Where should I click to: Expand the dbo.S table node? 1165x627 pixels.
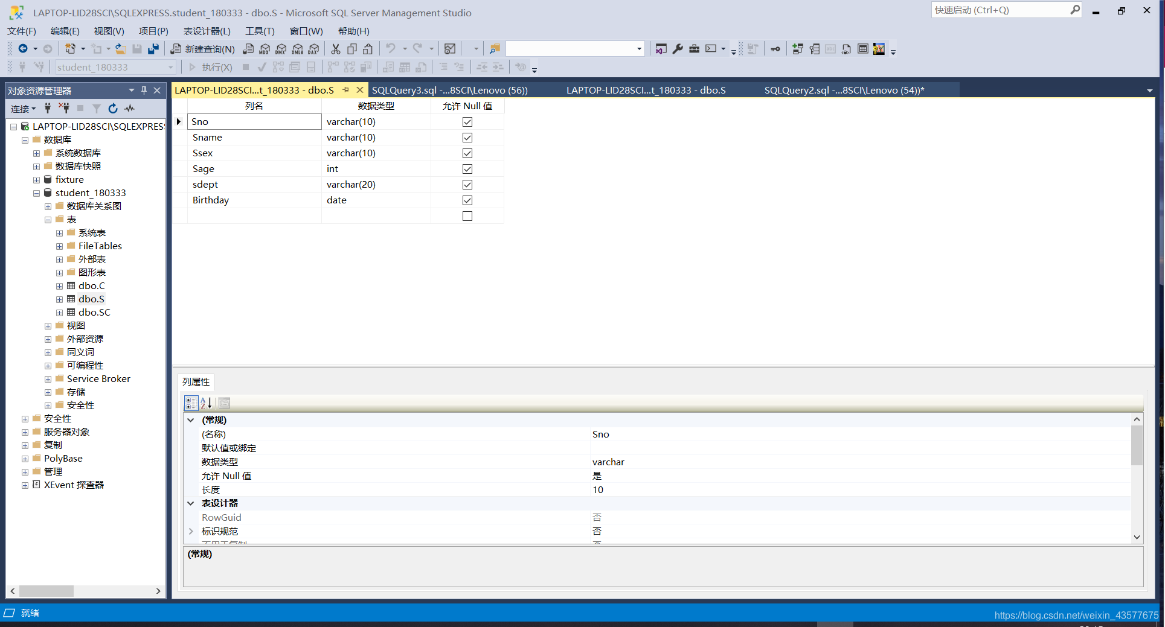pos(59,299)
